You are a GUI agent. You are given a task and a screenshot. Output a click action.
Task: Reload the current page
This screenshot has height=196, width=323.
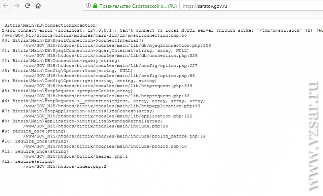28,6
